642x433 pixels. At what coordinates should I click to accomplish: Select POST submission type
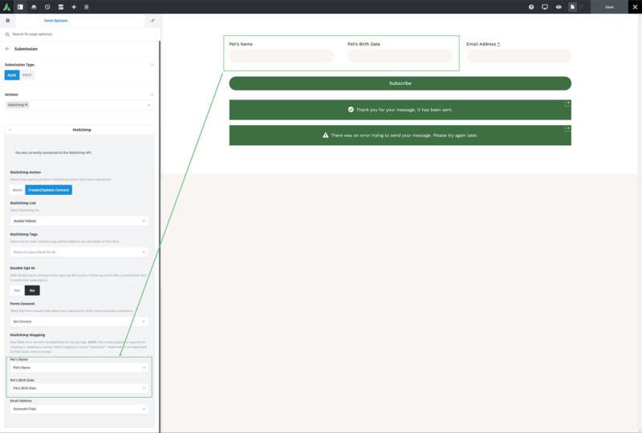[x=27, y=75]
